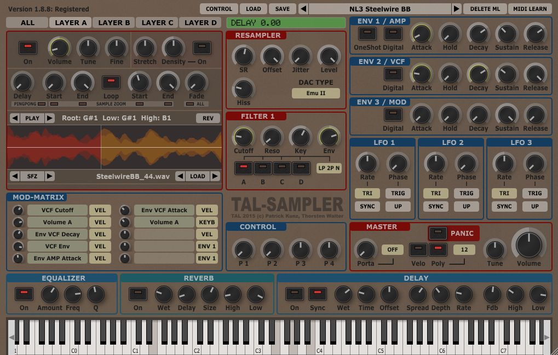Toggle the Loop switch
558x355 pixels.
[x=111, y=82]
